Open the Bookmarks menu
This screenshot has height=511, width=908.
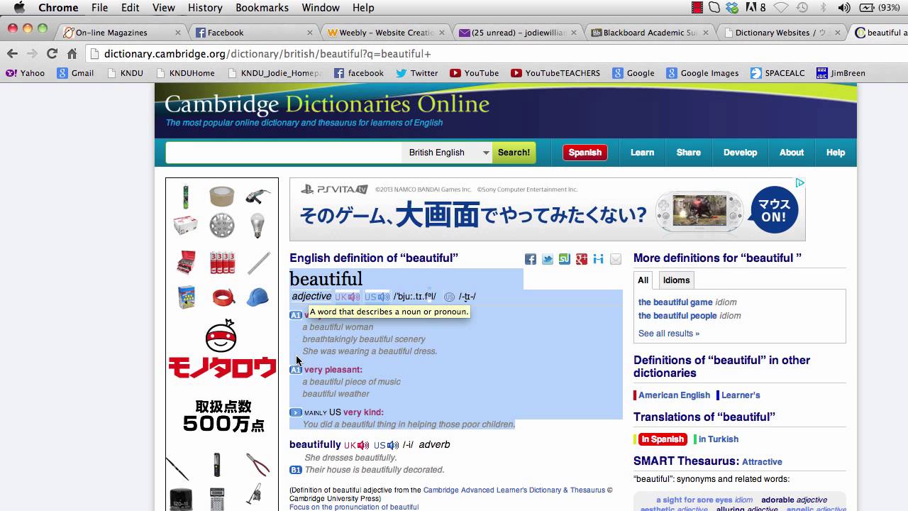(262, 8)
